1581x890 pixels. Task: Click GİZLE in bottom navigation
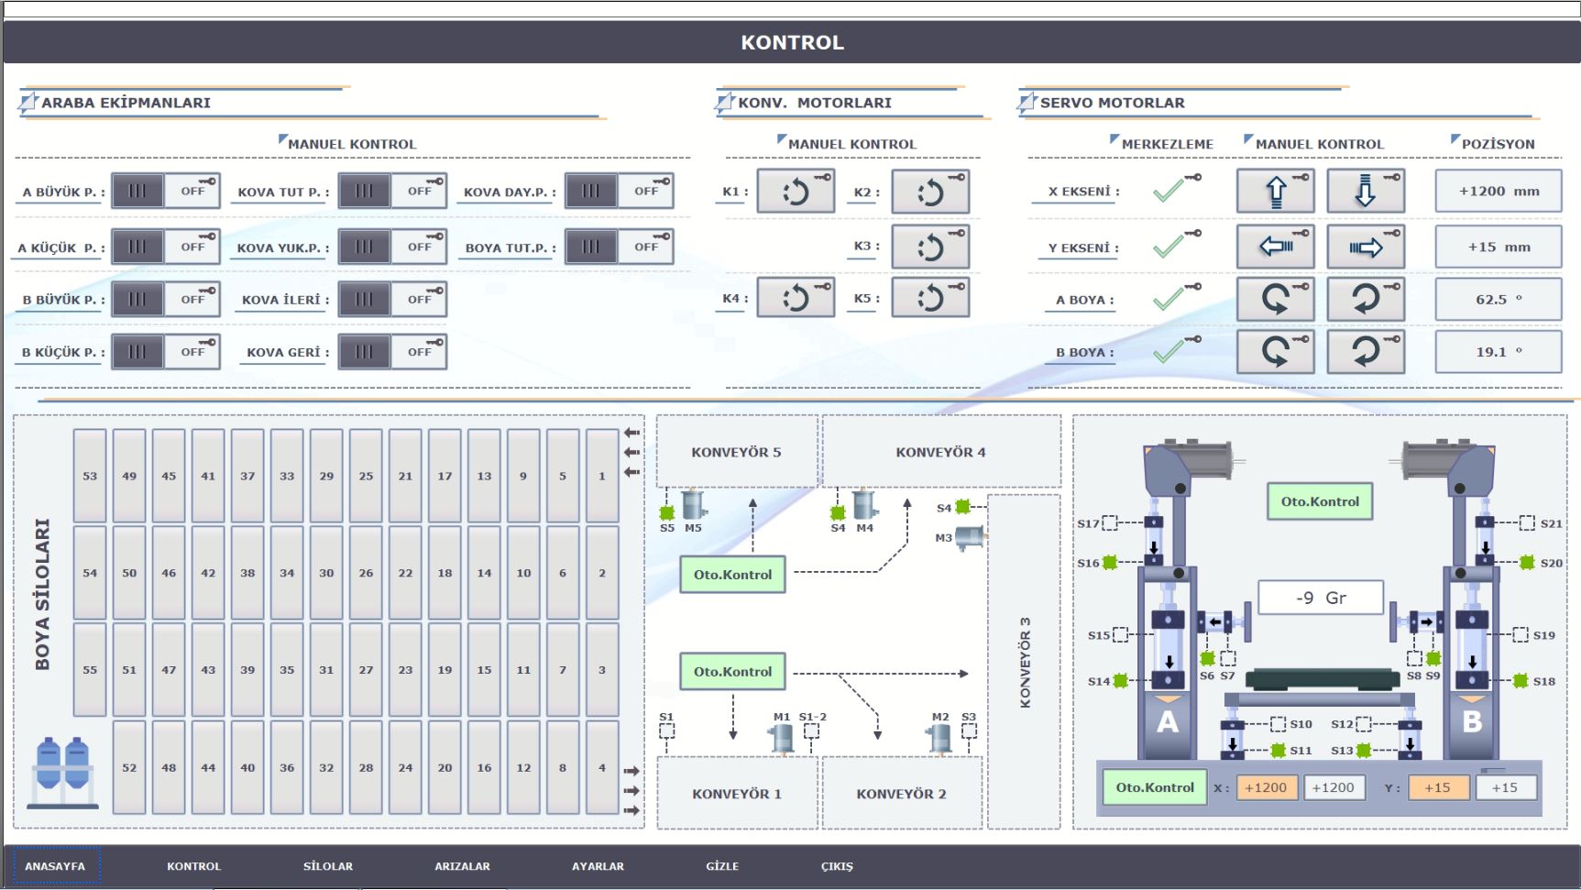pos(722,866)
